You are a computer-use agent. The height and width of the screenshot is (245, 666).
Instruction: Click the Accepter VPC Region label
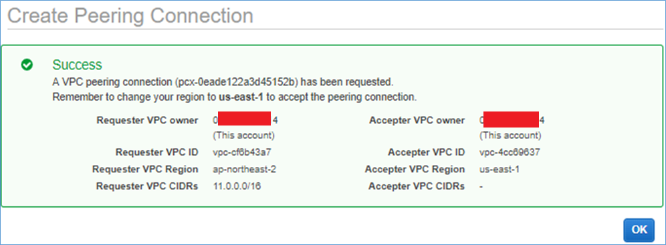tap(415, 169)
